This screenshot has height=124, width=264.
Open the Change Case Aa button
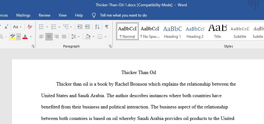coord(16,27)
